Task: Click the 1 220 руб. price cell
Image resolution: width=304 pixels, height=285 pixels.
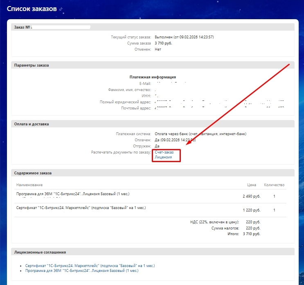Action: coord(252,210)
